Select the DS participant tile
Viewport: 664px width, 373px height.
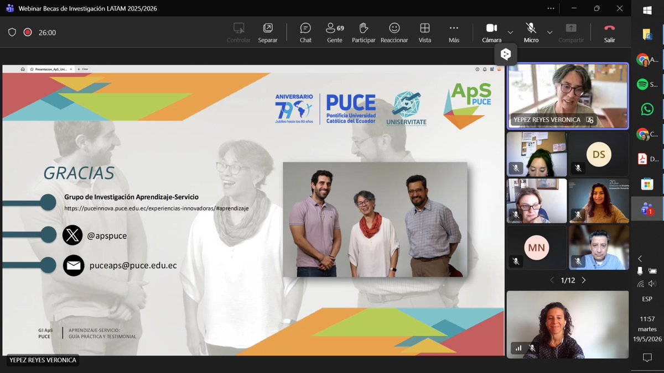(599, 154)
